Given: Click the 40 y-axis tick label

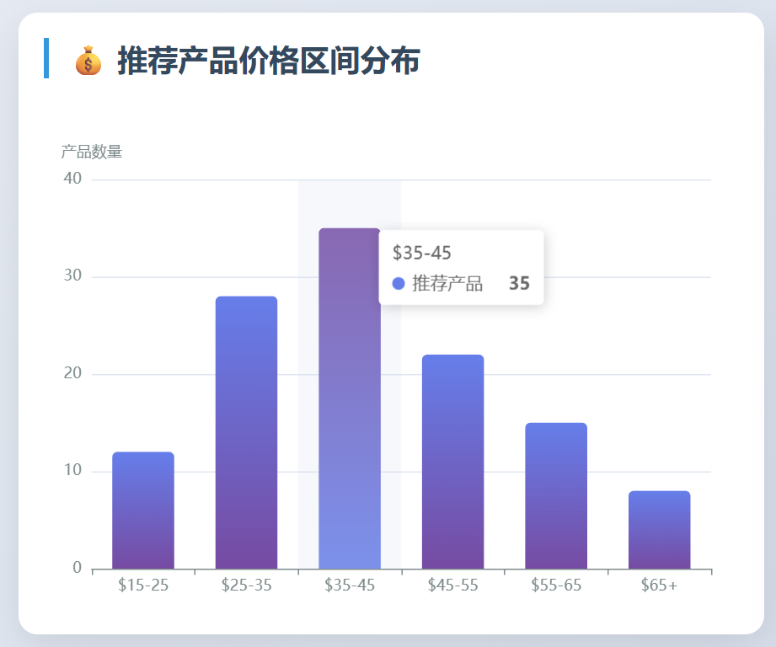Looking at the screenshot, I should pyautogui.click(x=72, y=178).
